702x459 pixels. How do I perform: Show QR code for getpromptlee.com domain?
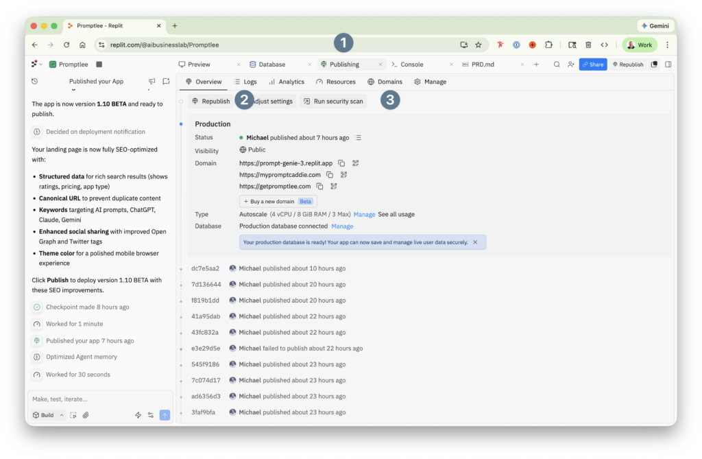334,186
